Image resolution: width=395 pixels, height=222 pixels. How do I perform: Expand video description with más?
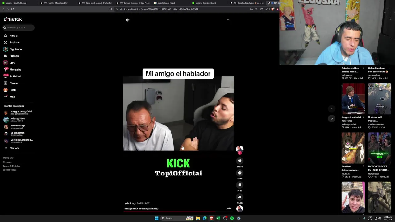pos(229,208)
